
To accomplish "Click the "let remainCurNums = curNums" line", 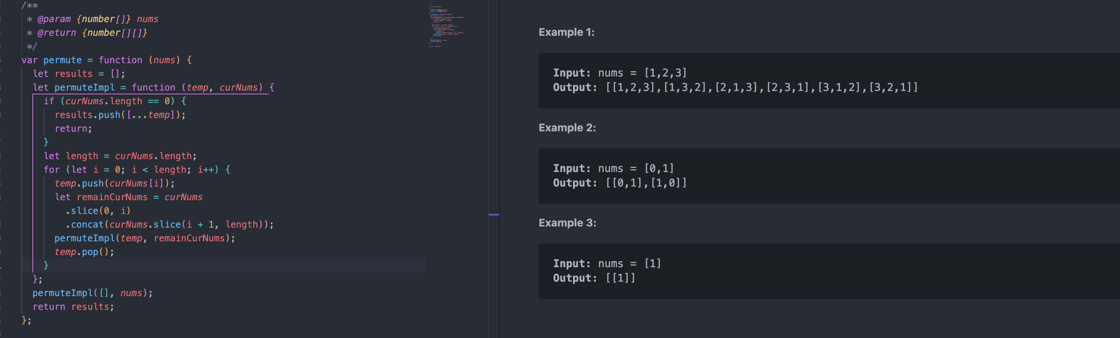I will tap(128, 197).
